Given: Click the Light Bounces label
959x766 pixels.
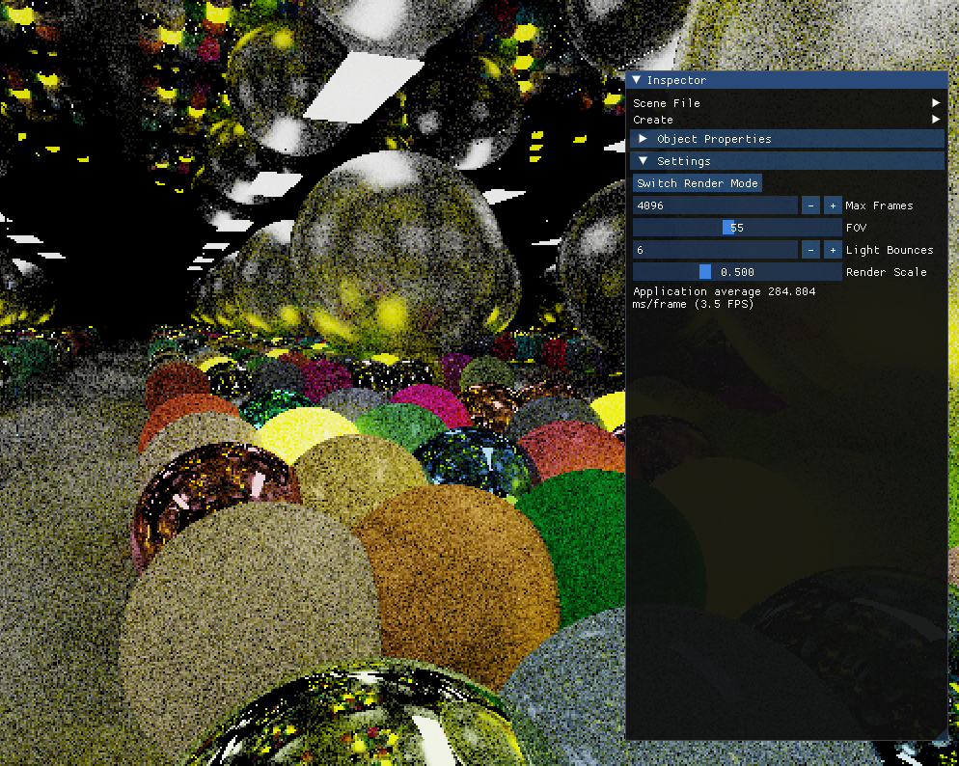Looking at the screenshot, I should click(x=890, y=250).
